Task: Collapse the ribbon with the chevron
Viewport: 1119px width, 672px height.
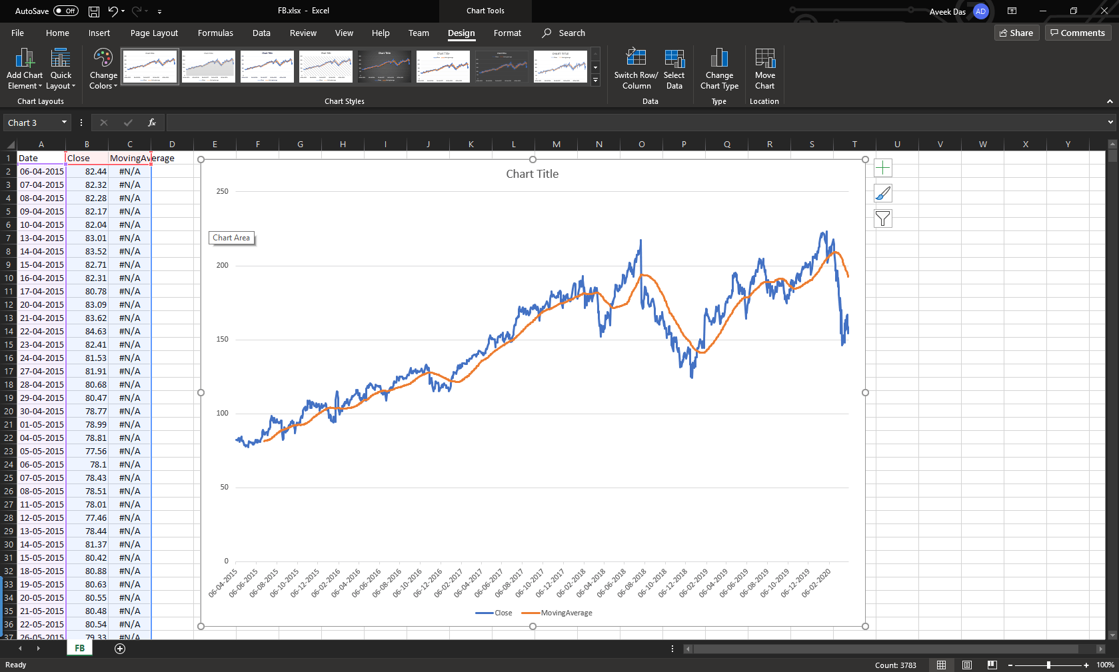Action: coord(1109,101)
